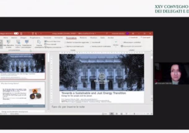Toggle the Usa intervalli checkbox
Screen dimensions: 189x133
pos(91,42)
